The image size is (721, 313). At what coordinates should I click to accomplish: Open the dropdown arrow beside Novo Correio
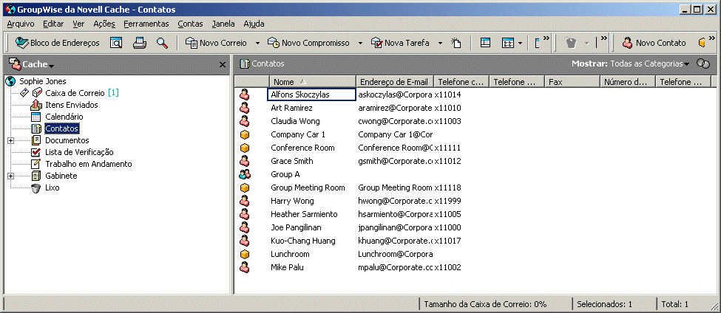tap(257, 43)
